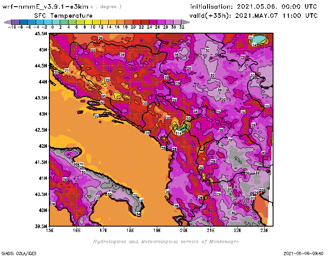332x256 pixels.
Task: Click the 2021-05-06-09:40 timestamp at bottom right
Action: click(306, 253)
